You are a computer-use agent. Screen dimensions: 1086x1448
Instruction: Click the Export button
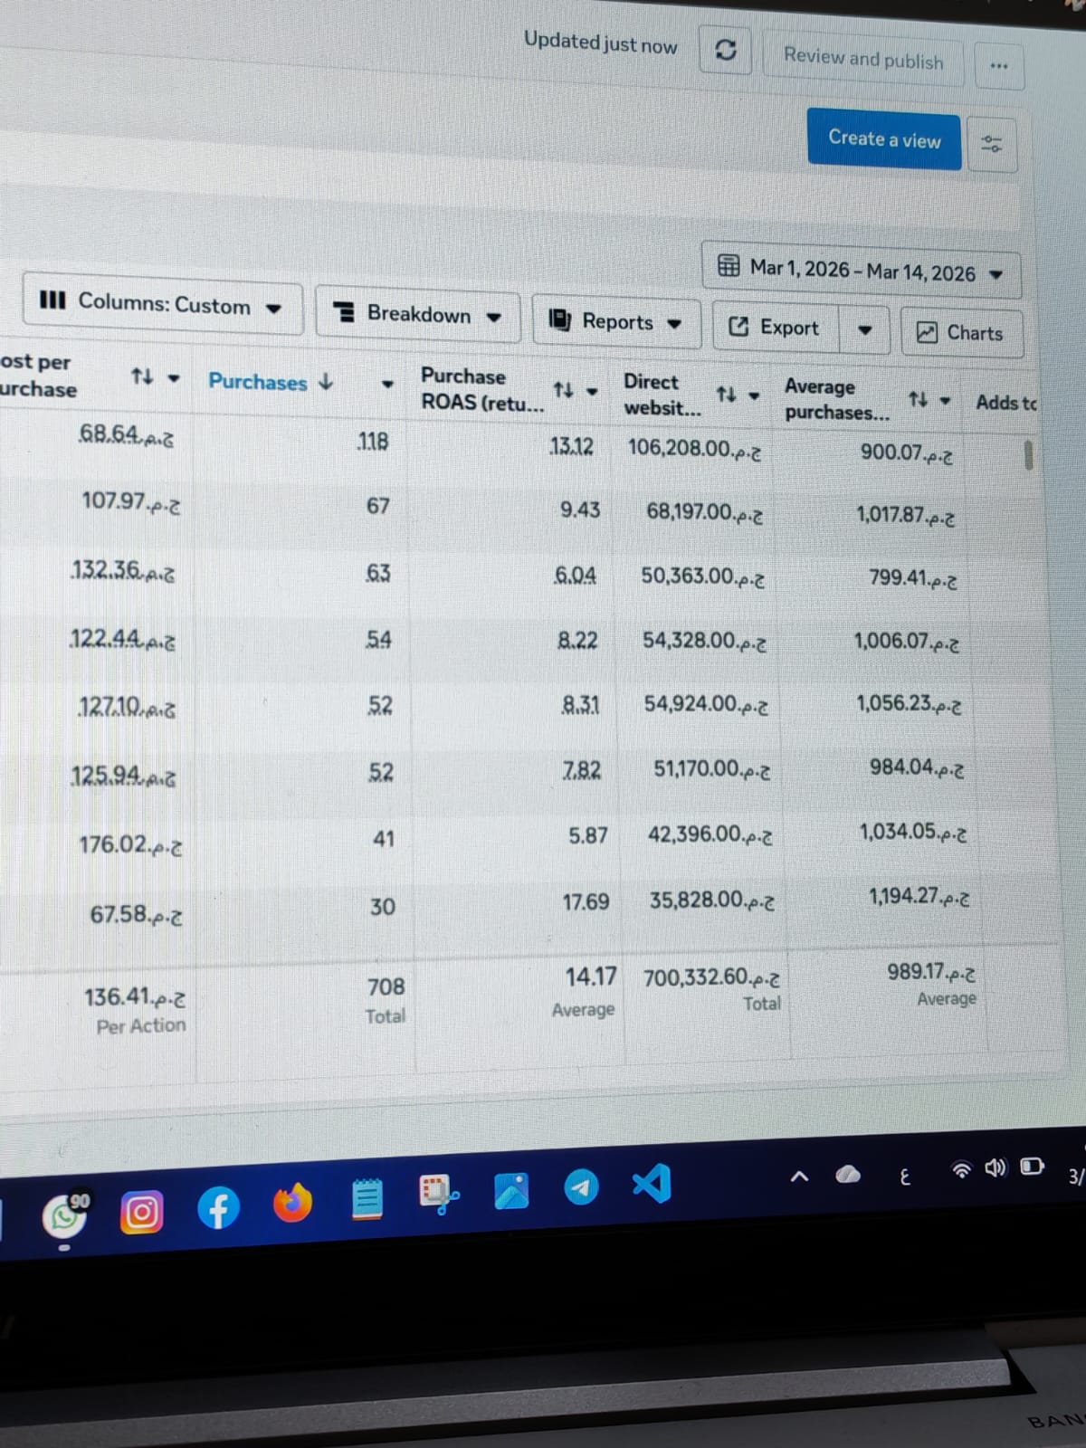click(x=776, y=328)
